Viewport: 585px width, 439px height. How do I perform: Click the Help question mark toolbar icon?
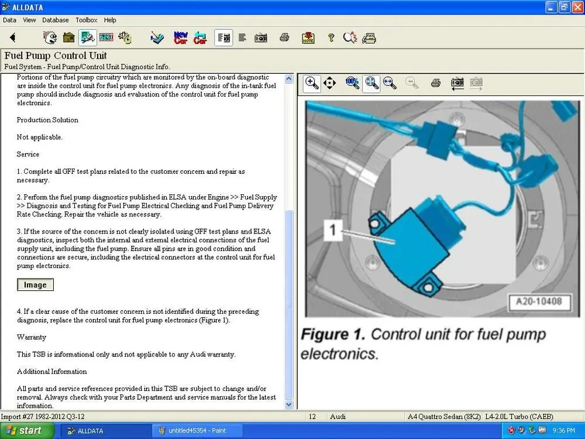tap(331, 37)
